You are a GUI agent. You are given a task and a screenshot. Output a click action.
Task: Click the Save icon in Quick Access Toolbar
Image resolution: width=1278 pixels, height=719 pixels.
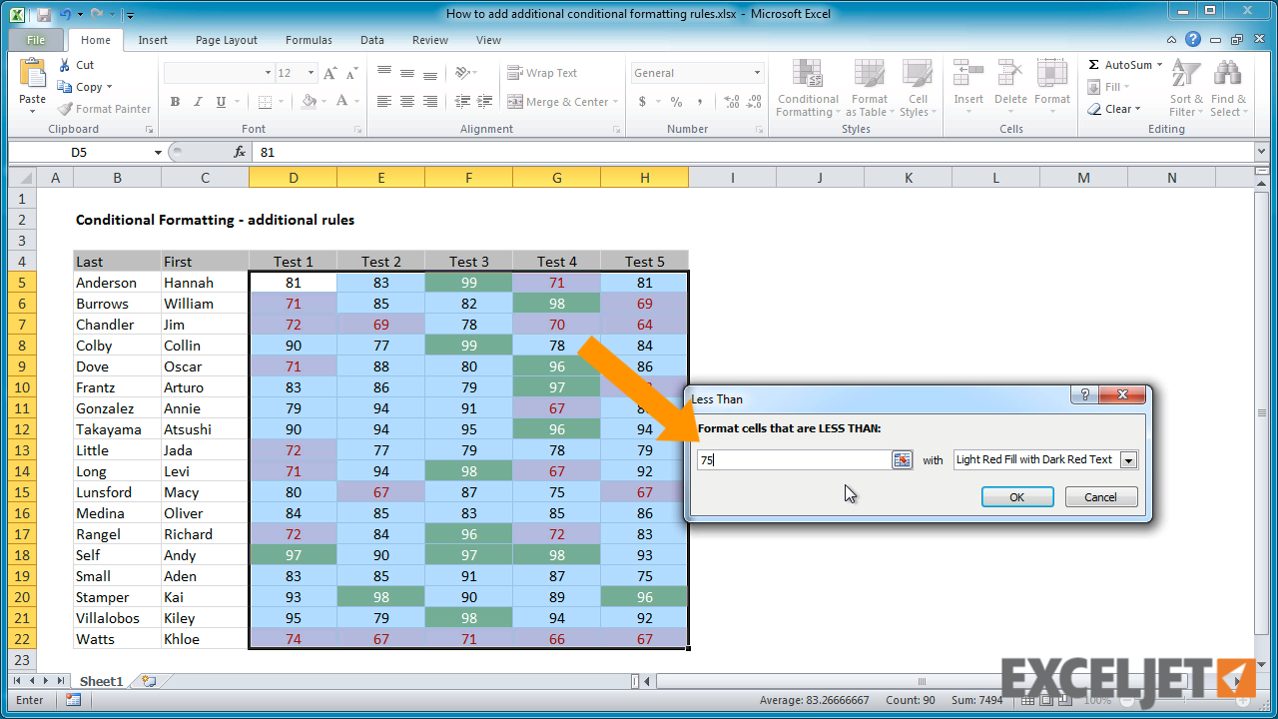(44, 14)
